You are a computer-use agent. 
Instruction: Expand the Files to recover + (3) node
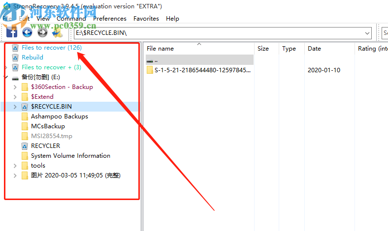click(6, 67)
